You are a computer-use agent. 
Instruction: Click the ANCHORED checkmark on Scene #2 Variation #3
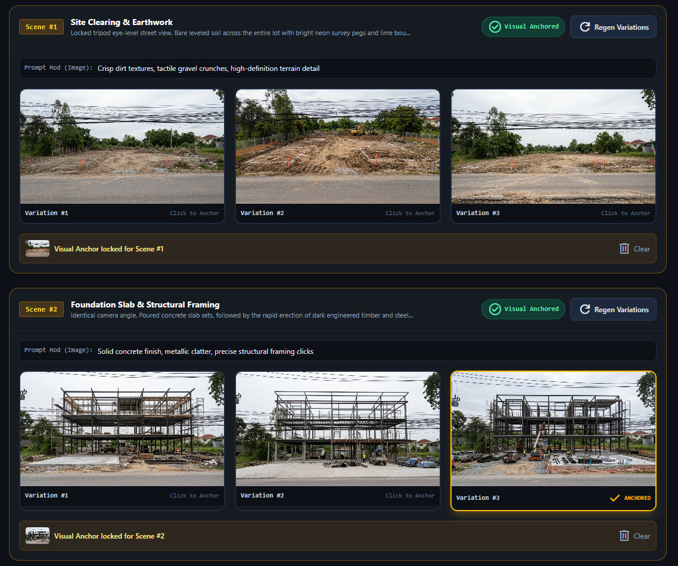pyautogui.click(x=614, y=498)
